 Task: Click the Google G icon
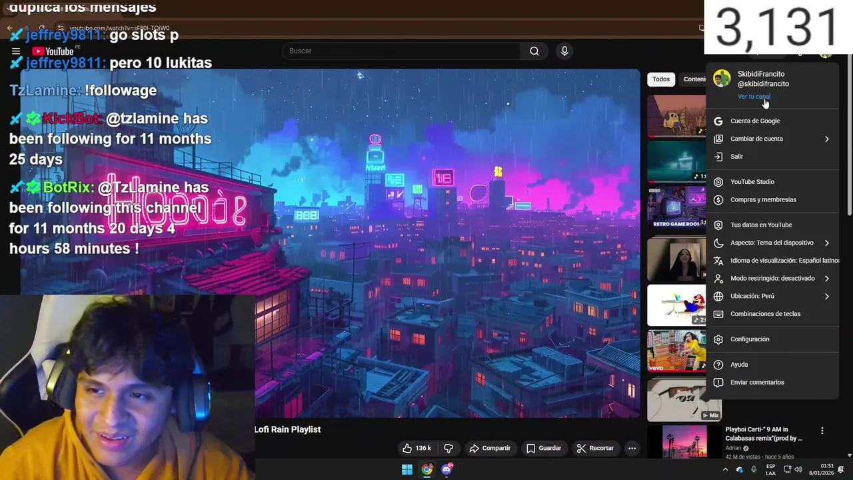718,121
